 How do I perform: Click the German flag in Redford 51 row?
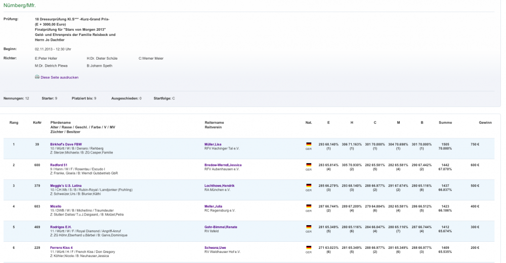click(x=308, y=165)
